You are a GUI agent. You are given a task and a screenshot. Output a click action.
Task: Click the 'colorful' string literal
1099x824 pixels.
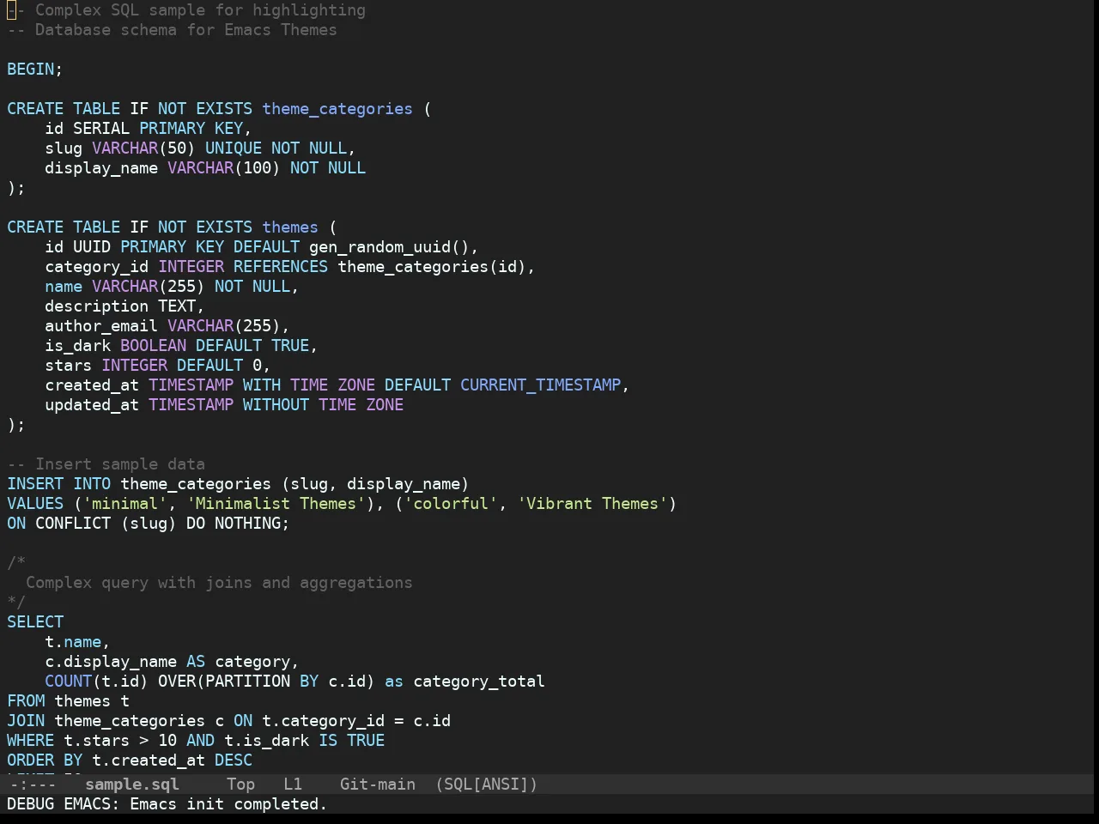tap(451, 504)
